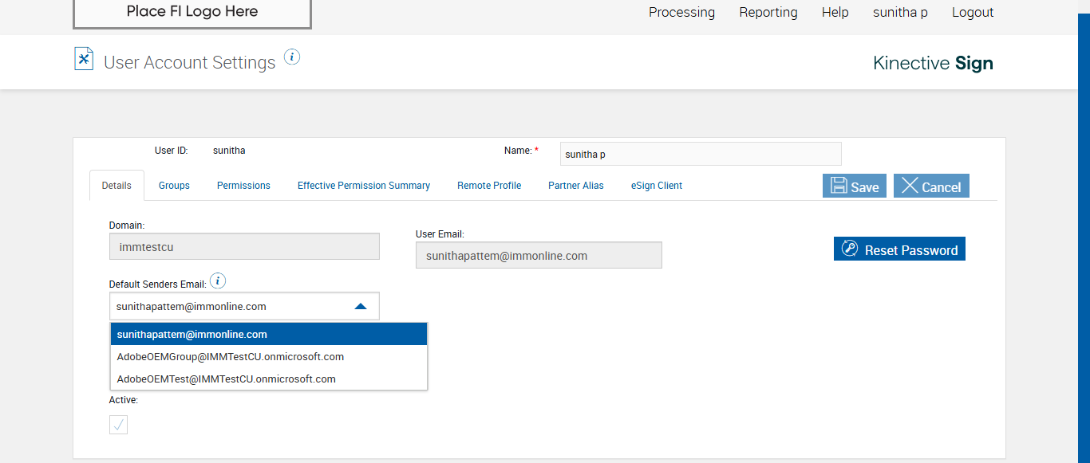Open the Effective Permission Summary tab
Viewport: 1090px width, 463px height.
[x=364, y=186]
